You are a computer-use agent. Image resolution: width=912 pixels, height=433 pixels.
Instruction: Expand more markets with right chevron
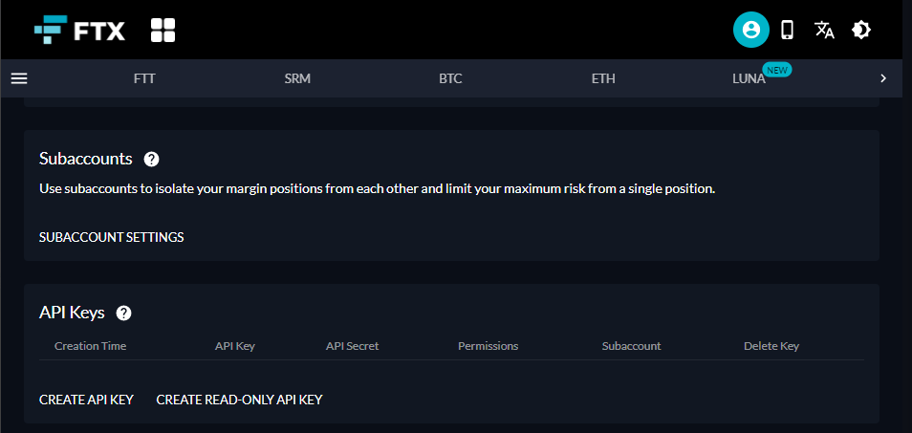click(883, 77)
